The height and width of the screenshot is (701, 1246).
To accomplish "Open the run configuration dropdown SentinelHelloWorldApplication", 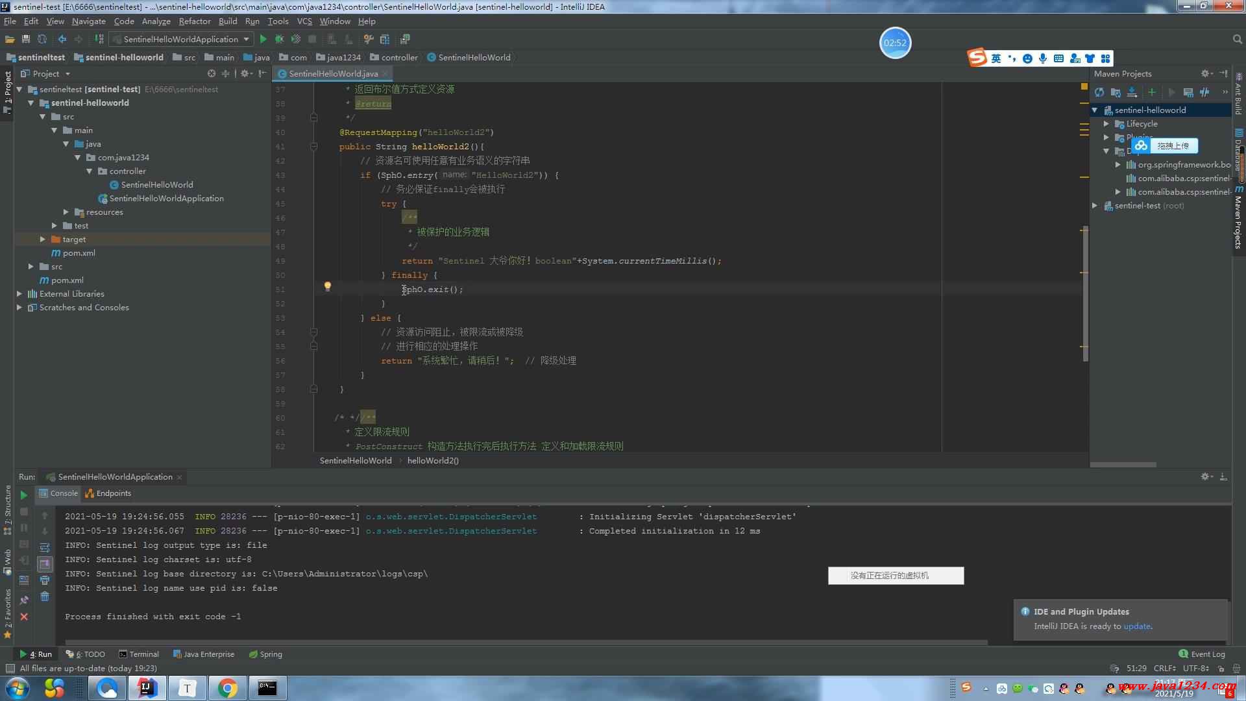I will [x=181, y=39].
